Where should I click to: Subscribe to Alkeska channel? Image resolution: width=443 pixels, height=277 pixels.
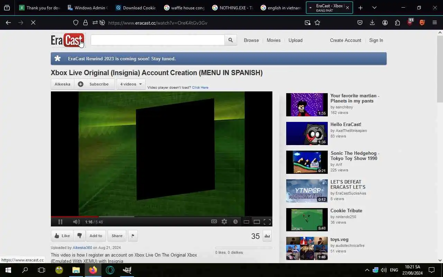[x=94, y=84]
